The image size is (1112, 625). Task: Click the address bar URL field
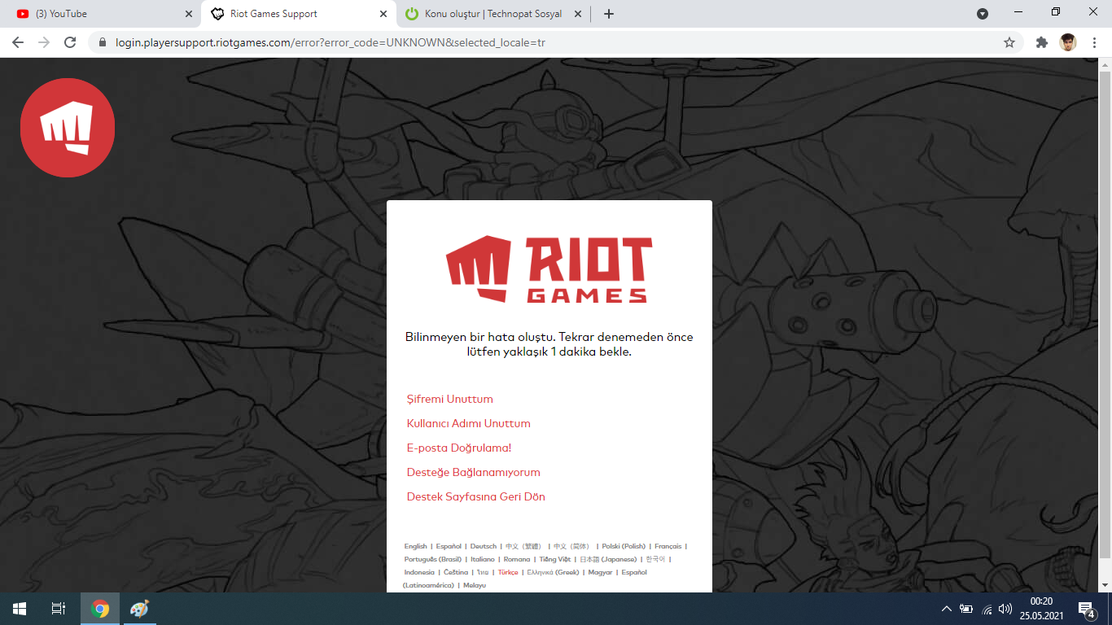coord(554,42)
